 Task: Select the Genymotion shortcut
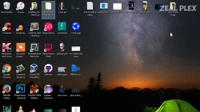point(48,26)
